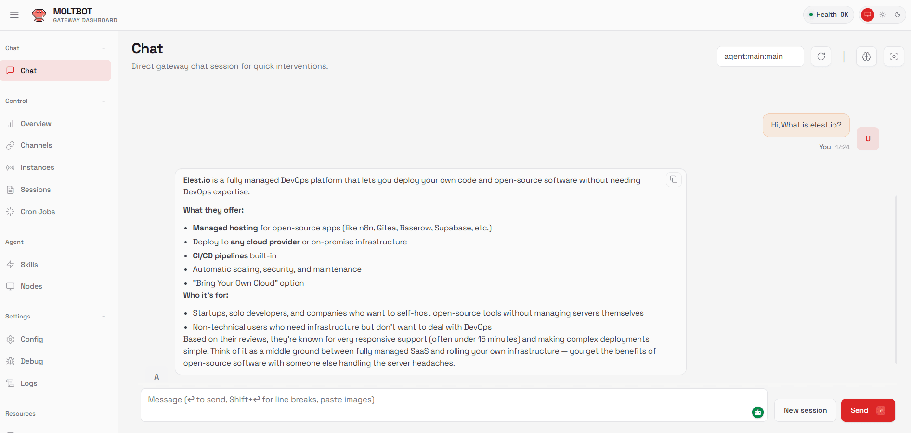Collapse the Agent group in sidebar
The image size is (911, 433).
[104, 242]
